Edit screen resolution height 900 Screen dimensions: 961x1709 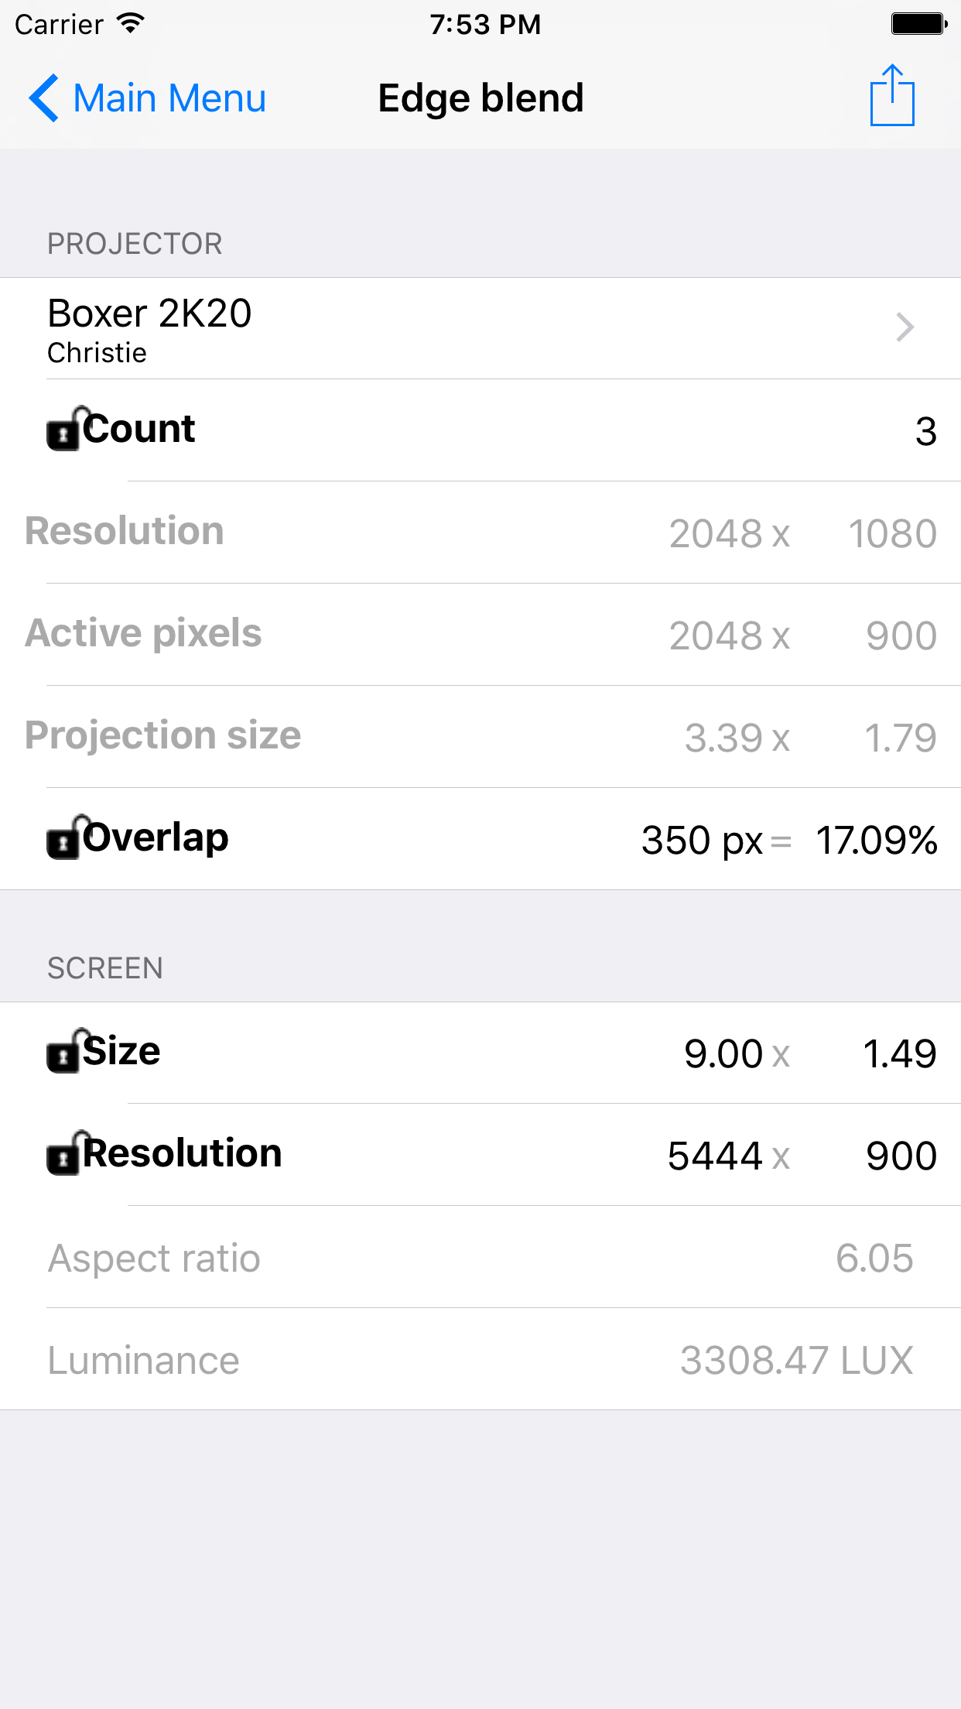901,1156
